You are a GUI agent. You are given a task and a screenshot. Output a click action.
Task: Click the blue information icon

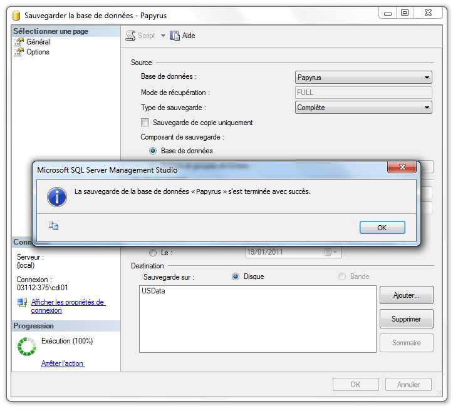[x=57, y=196]
